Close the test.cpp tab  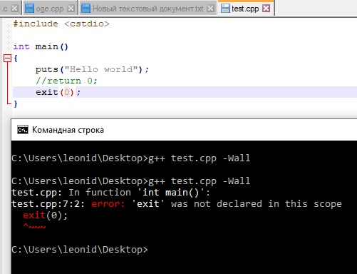pyautogui.click(x=267, y=9)
